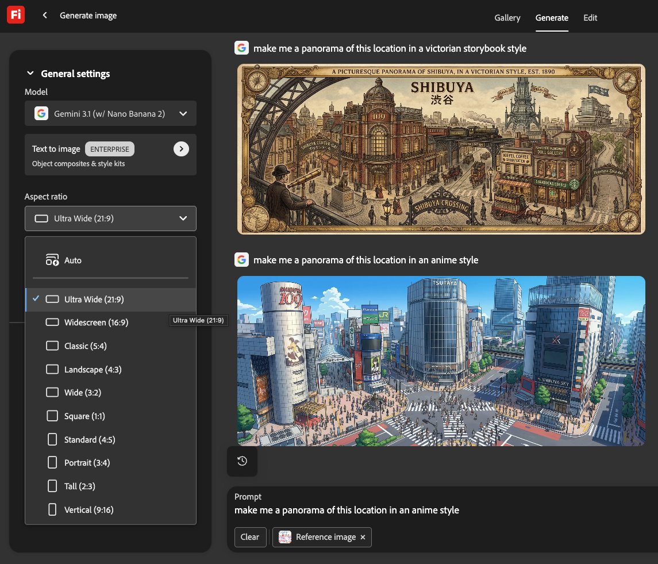Click Google icon beside anime style prompt
This screenshot has height=564, width=658.
tap(242, 259)
